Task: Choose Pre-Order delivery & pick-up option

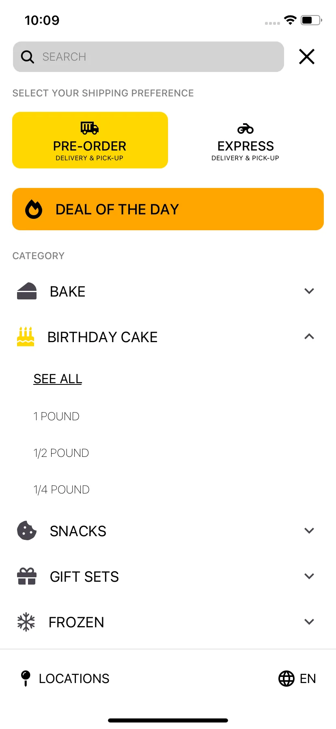Action: click(x=90, y=140)
